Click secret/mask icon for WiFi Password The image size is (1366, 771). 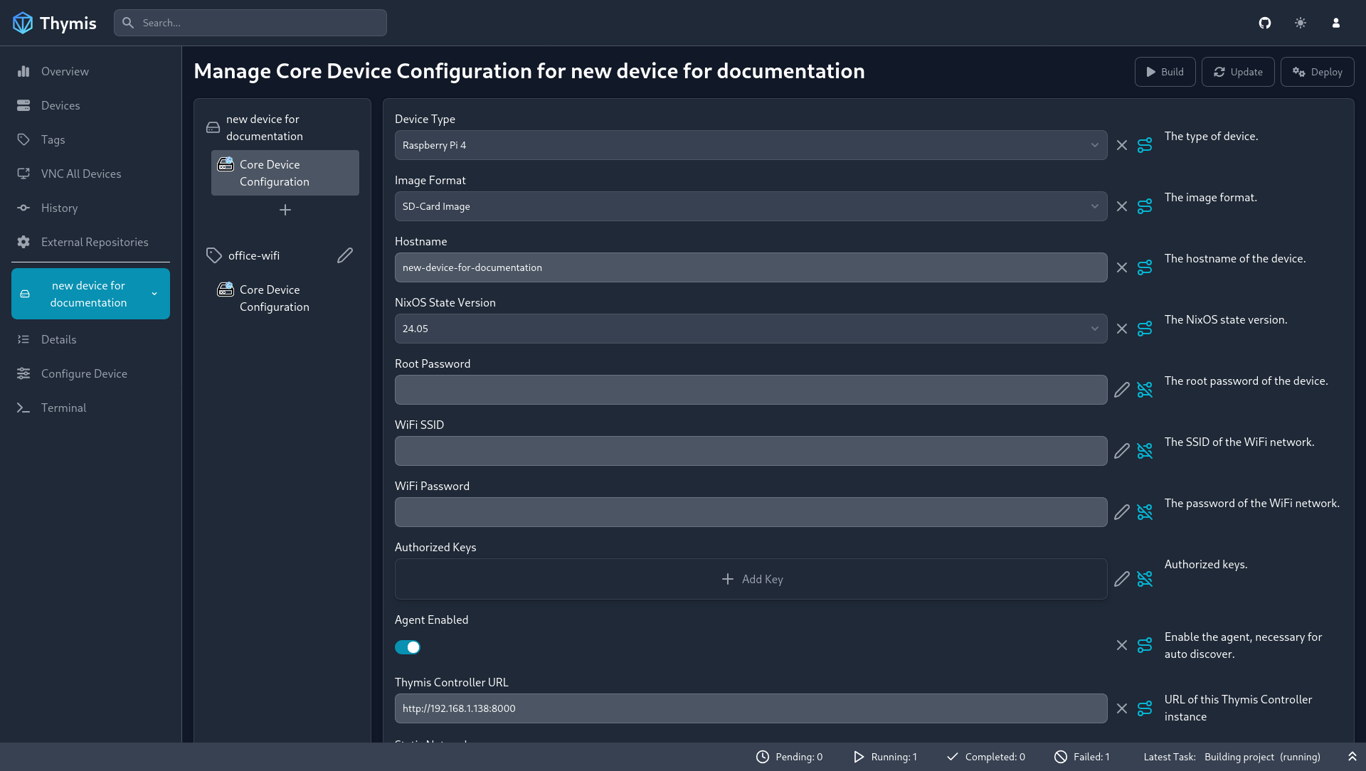[1145, 512]
